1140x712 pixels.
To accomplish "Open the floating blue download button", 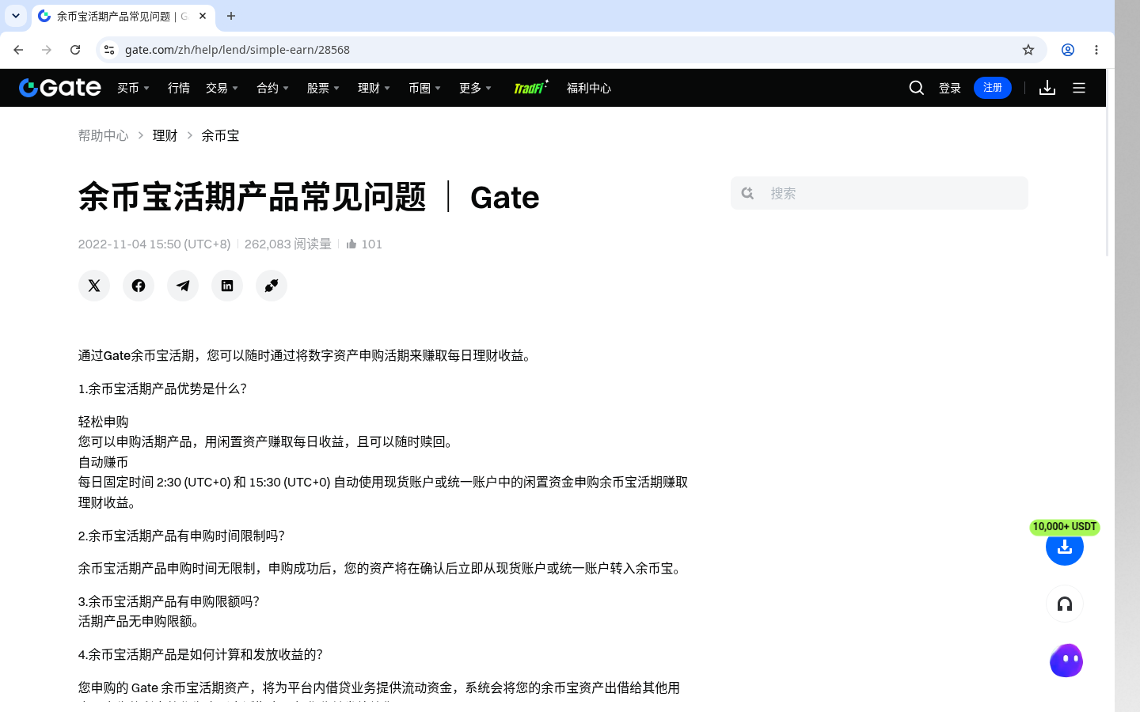I will tap(1065, 547).
